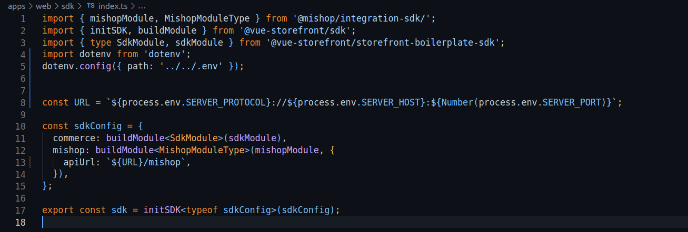Click the apiUrl property key
This screenshot has height=232, width=688.
click(79, 162)
